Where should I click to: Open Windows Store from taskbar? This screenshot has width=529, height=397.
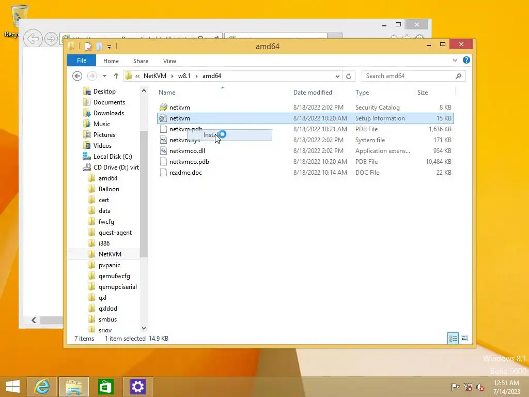[x=105, y=386]
